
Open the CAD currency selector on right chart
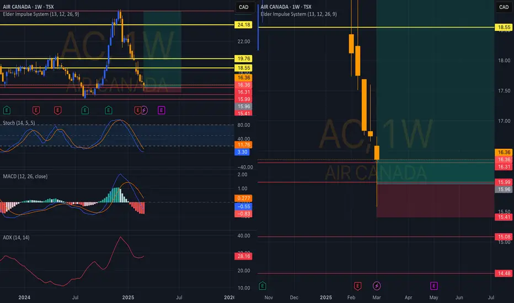504,7
